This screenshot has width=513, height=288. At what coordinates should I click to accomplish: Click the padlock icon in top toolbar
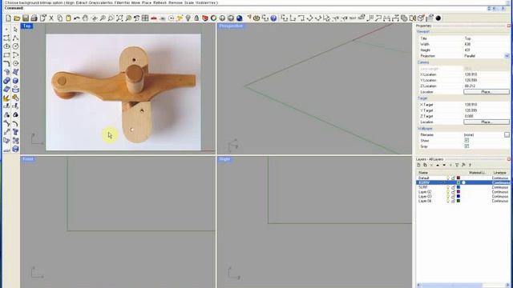tap(196, 18)
